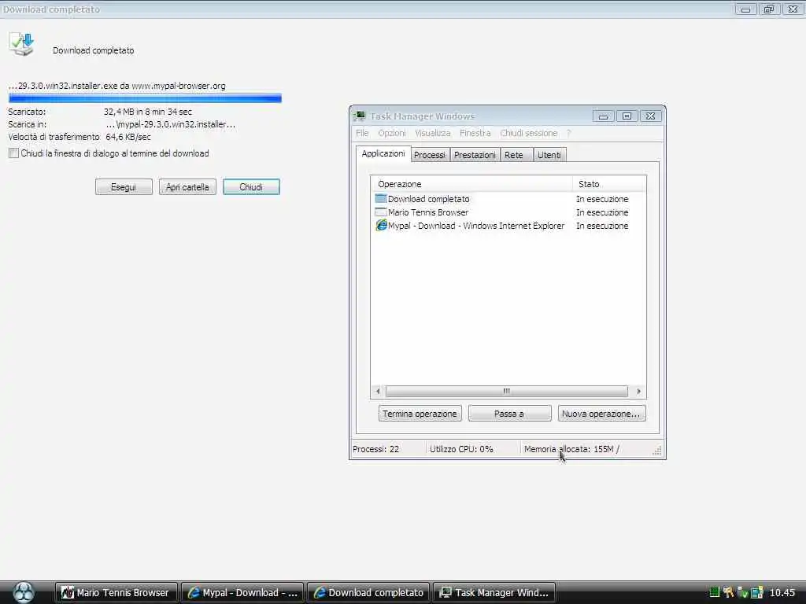Open the Start orb on the taskbar
The image size is (806, 604).
tap(23, 592)
